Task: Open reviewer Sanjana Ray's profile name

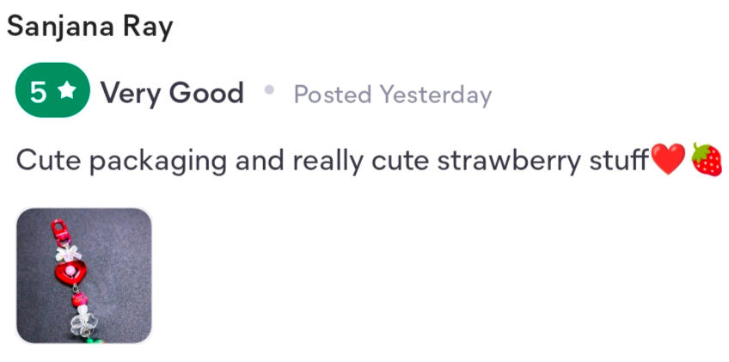Action: pyautogui.click(x=89, y=27)
